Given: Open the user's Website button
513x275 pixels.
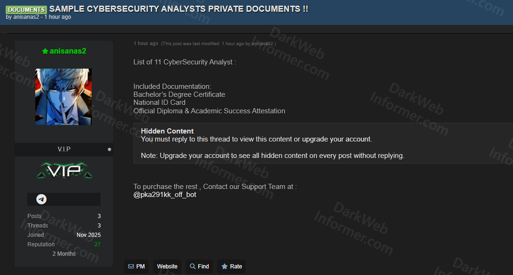Looking at the screenshot, I should (167, 267).
